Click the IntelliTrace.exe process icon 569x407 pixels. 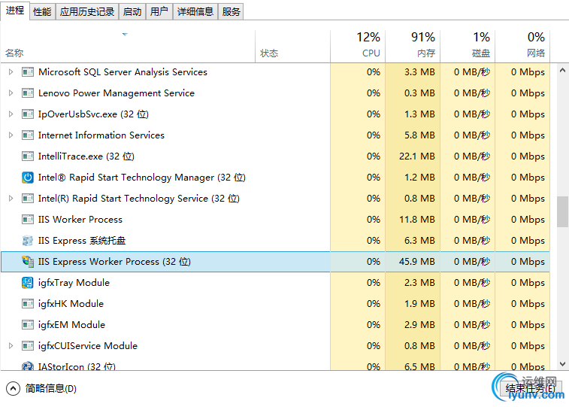click(28, 156)
